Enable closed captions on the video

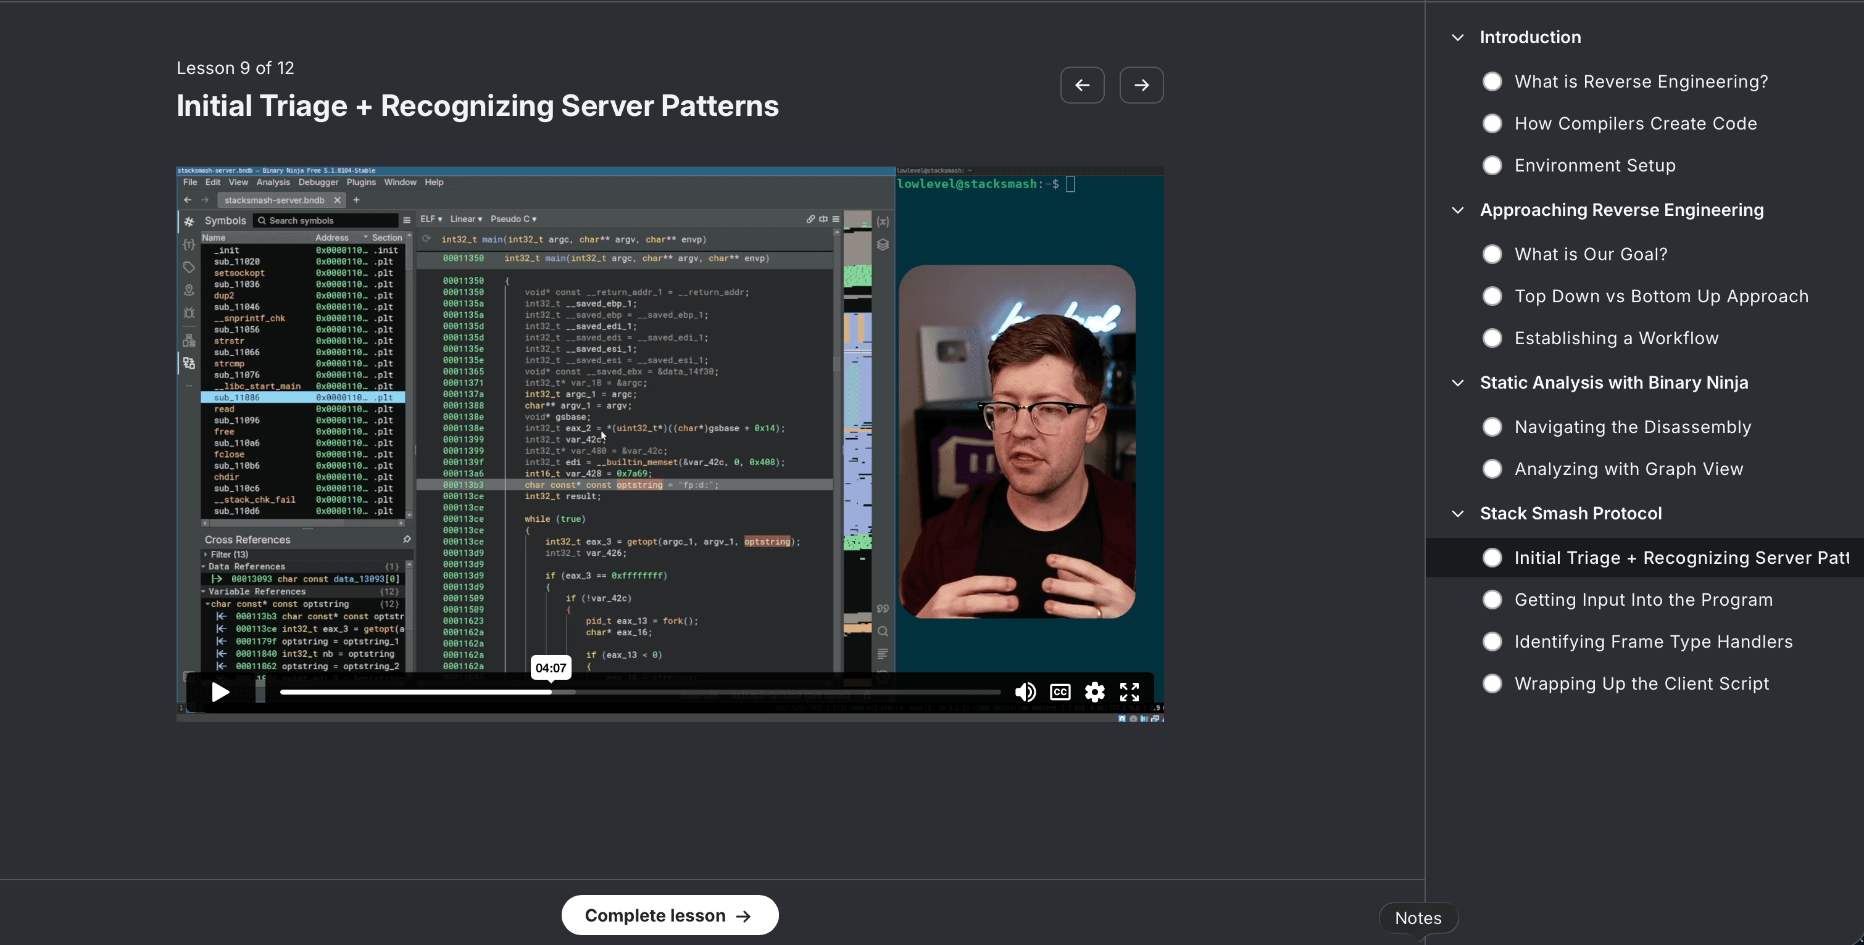coord(1059,692)
